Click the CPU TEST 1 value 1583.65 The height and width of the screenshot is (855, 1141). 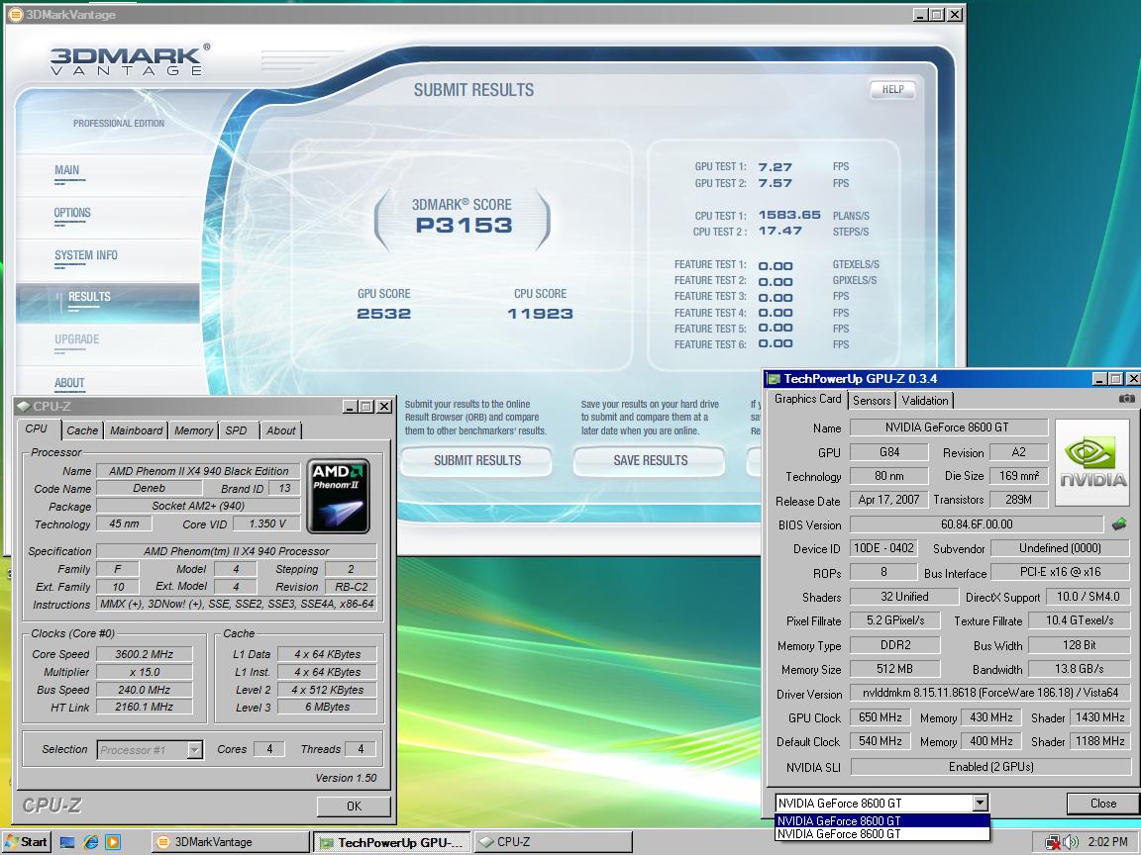789,215
